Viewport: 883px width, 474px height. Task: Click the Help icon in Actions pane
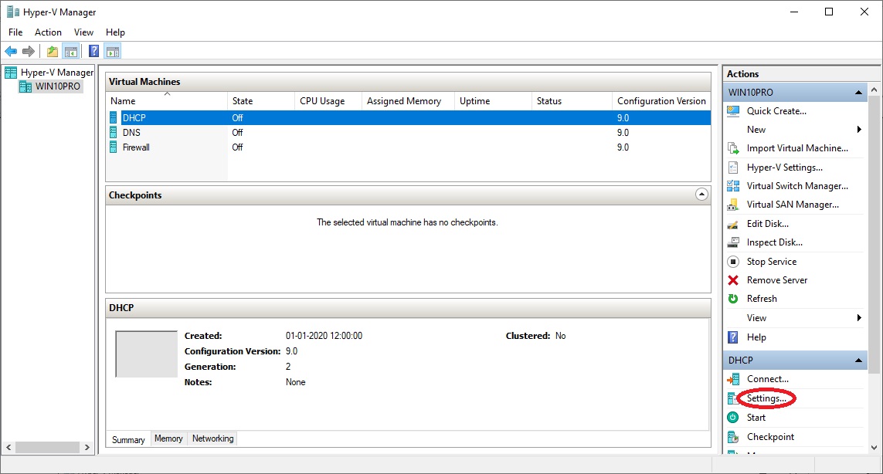pos(732,337)
